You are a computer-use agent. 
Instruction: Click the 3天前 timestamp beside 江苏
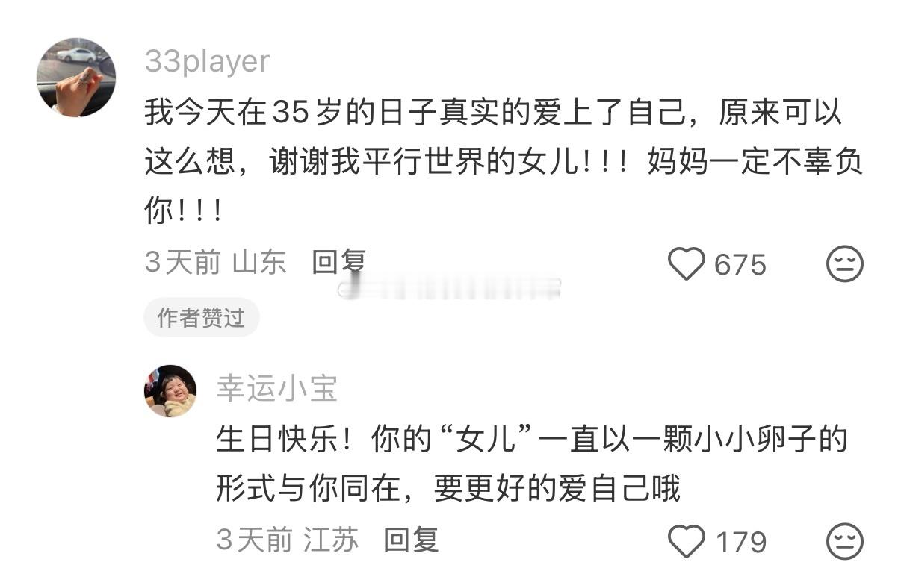[254, 539]
